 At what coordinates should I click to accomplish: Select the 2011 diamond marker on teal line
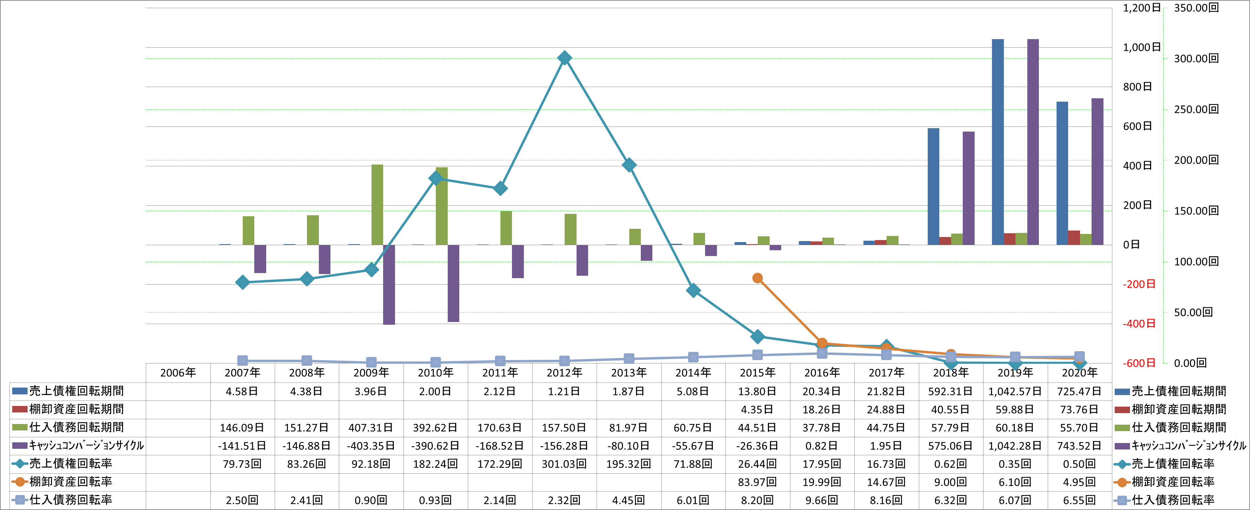click(x=500, y=188)
